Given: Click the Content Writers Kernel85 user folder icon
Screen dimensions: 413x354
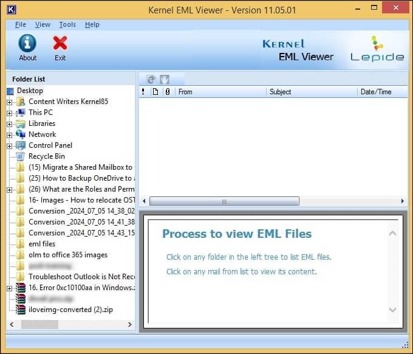Looking at the screenshot, I should [x=21, y=102].
